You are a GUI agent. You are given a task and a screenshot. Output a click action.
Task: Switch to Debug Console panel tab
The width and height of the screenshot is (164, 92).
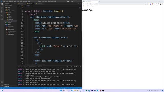pyautogui.click(x=33, y=67)
